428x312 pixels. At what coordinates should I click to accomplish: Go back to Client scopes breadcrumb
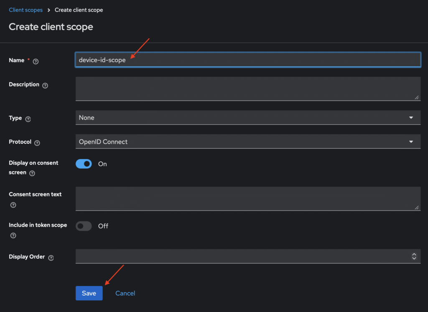point(25,10)
